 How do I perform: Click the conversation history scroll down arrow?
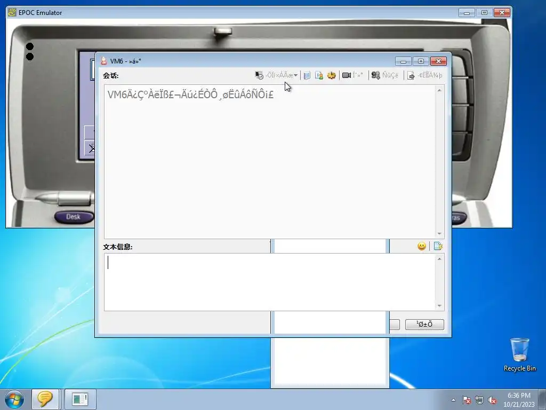pyautogui.click(x=439, y=234)
